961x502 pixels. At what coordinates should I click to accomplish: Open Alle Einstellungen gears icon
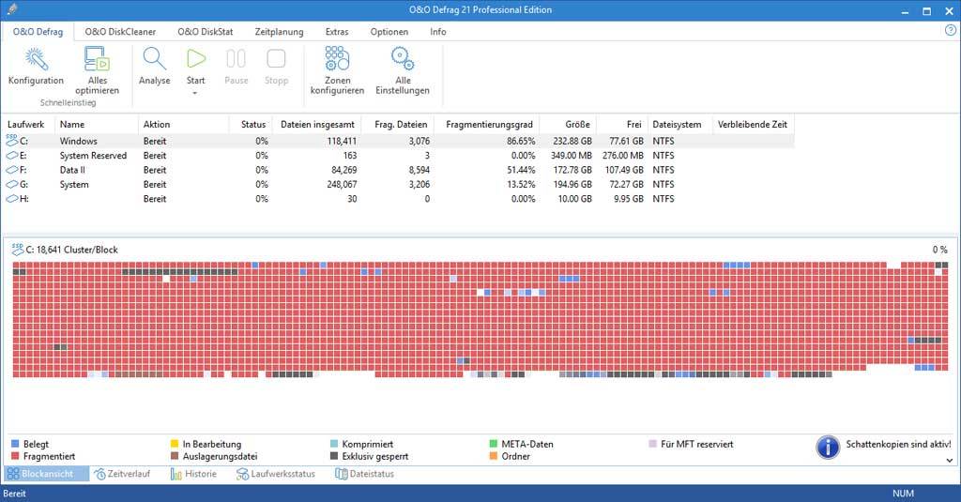point(403,59)
